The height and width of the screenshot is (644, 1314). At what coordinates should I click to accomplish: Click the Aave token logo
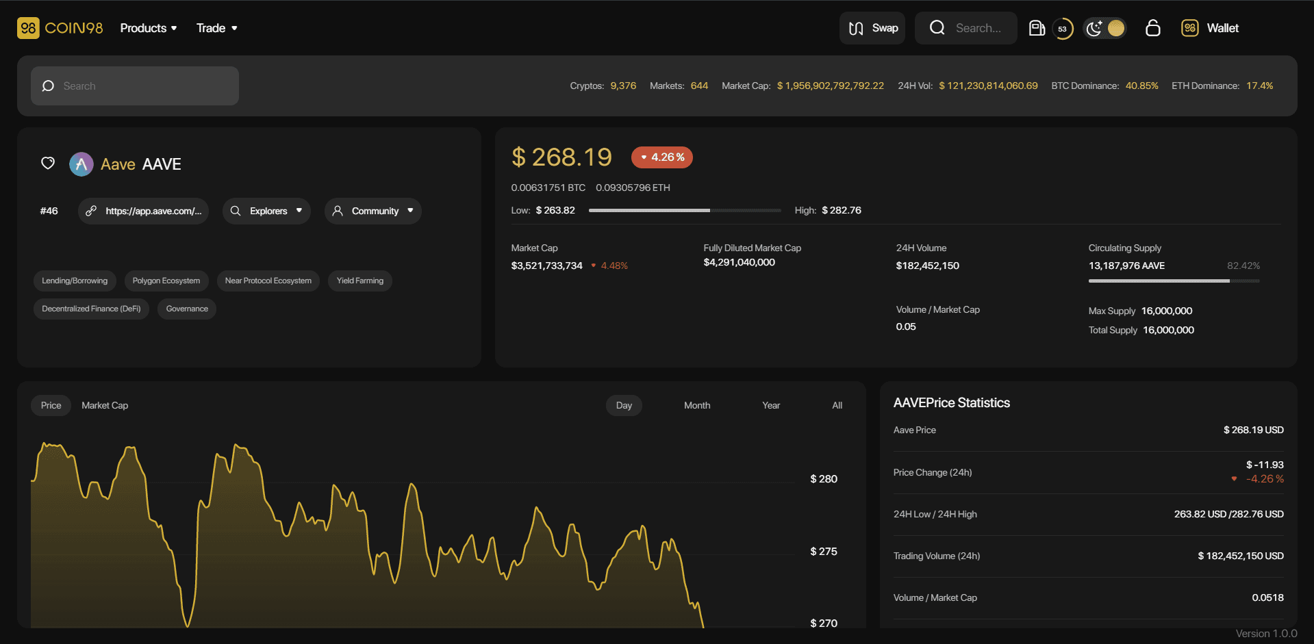(81, 164)
